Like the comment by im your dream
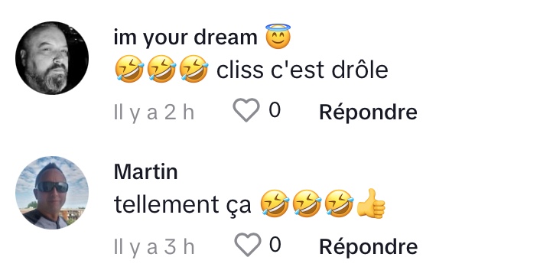The height and width of the screenshot is (280, 540). point(246,110)
